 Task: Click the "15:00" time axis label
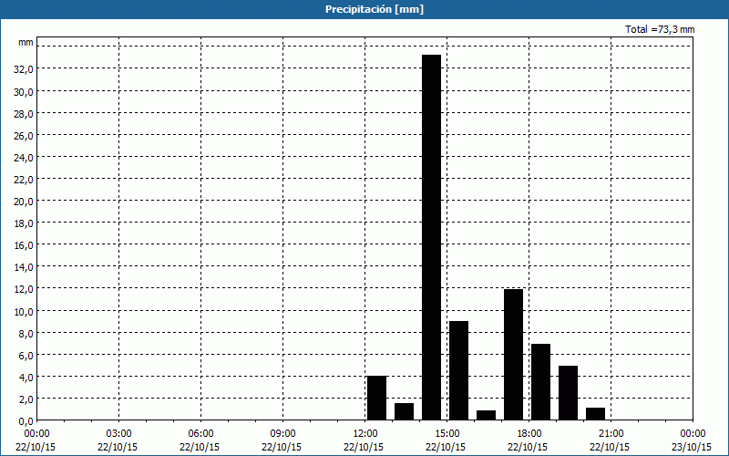point(447,434)
